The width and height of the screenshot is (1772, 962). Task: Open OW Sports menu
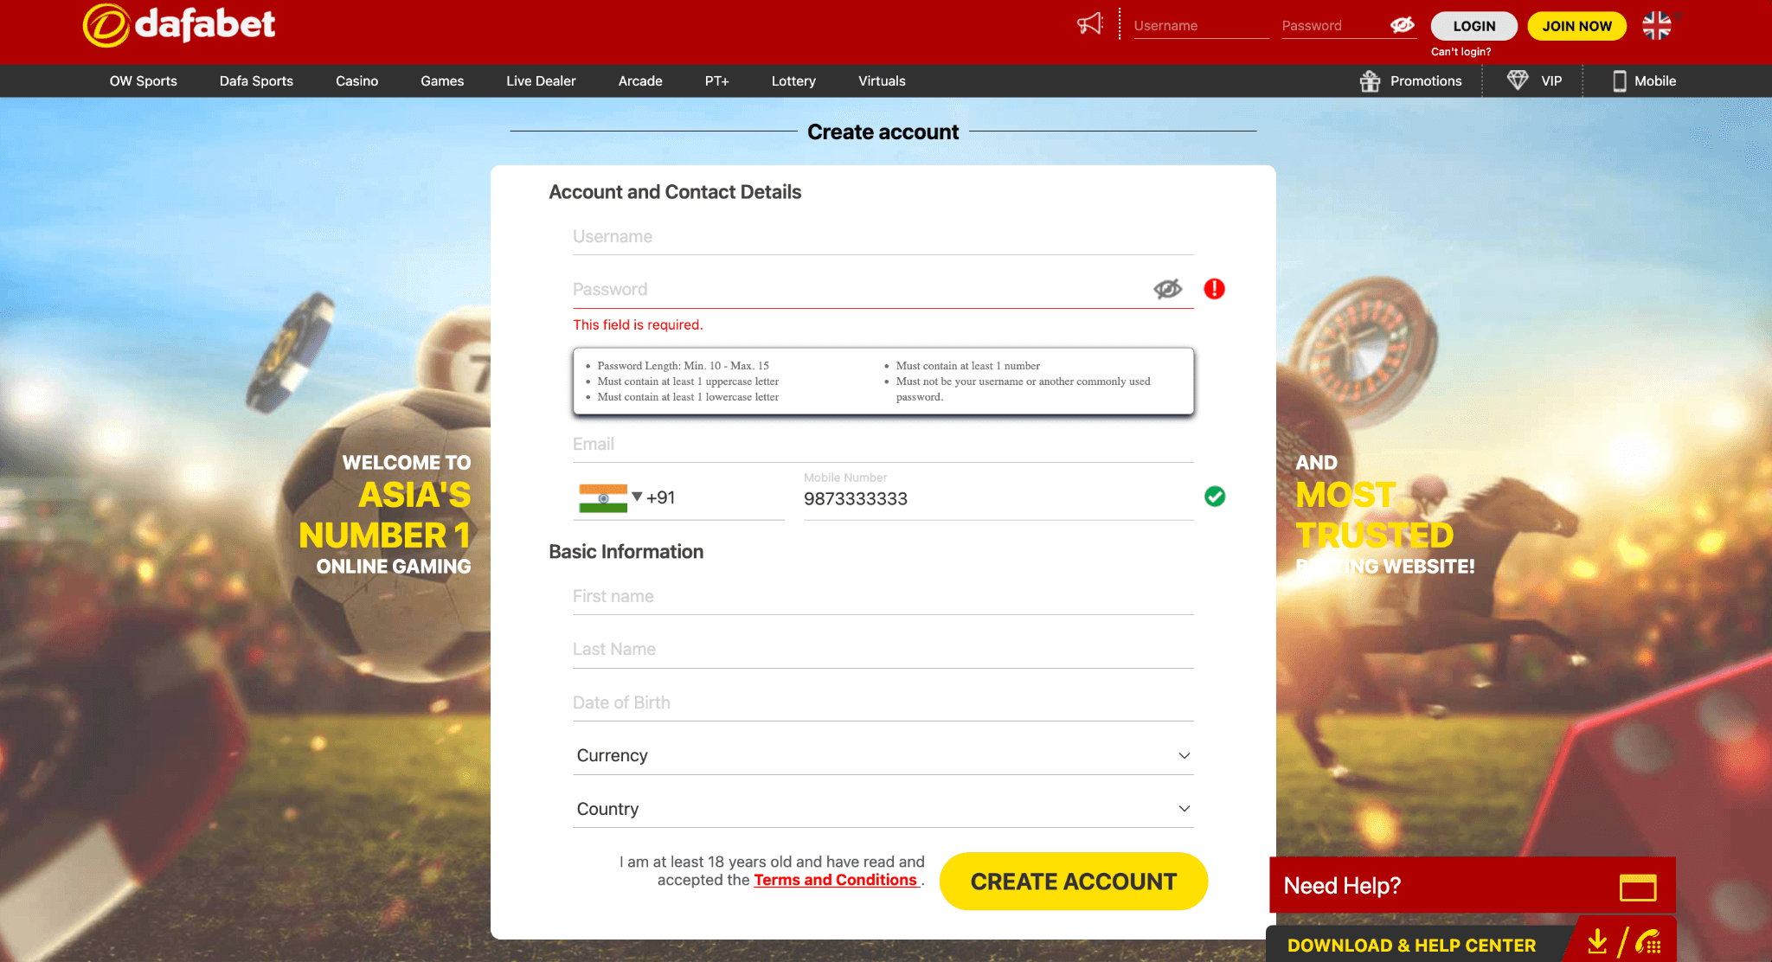coord(143,81)
